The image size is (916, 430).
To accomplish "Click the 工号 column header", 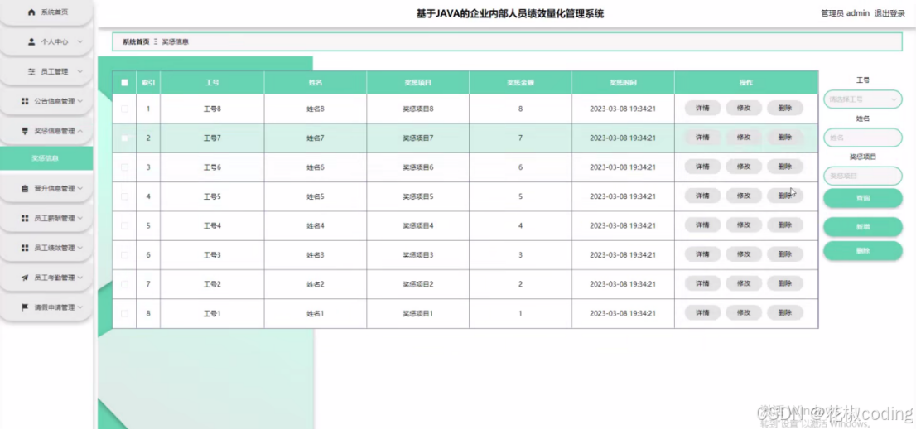I will click(x=212, y=82).
